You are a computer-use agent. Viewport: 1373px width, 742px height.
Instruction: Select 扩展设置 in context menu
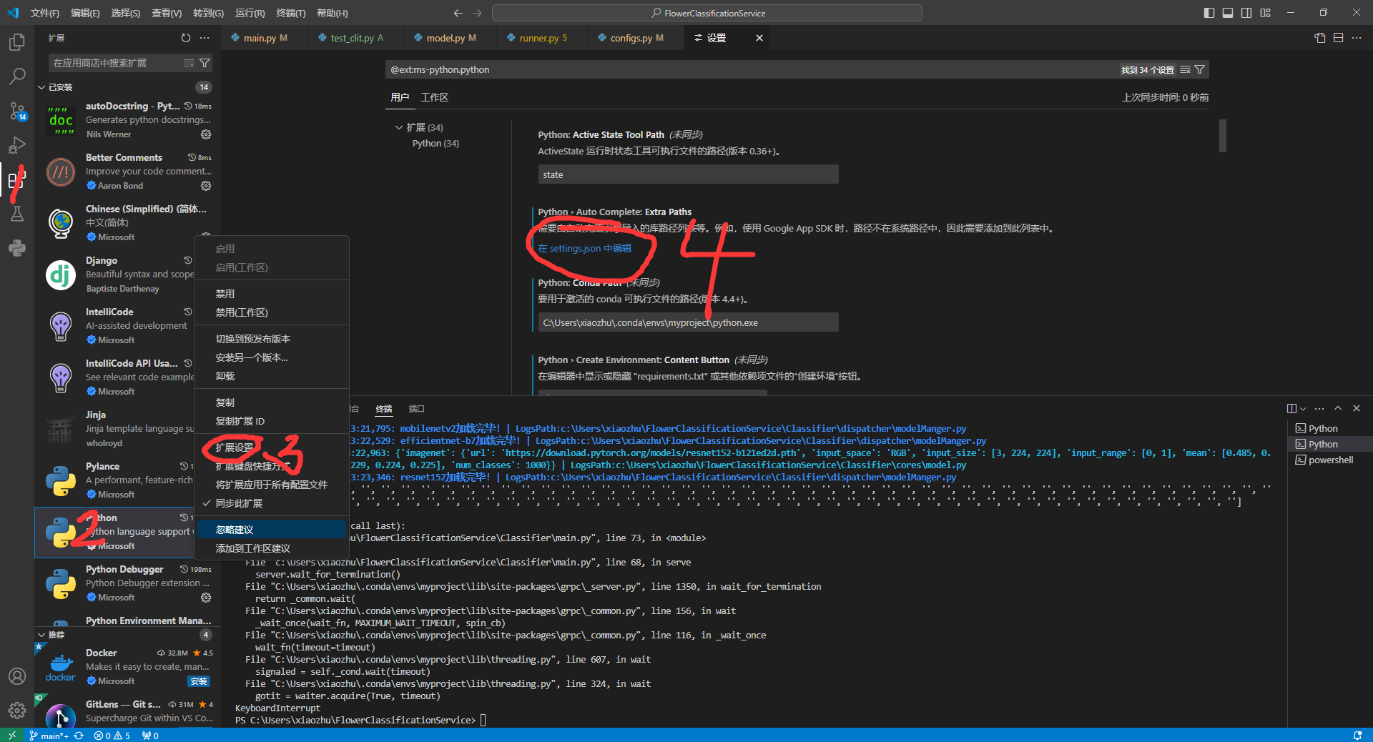272,447
